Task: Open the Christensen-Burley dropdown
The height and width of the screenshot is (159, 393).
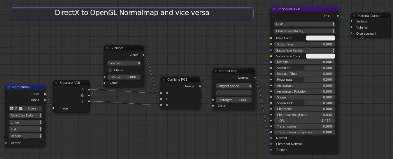Action: coord(305,31)
